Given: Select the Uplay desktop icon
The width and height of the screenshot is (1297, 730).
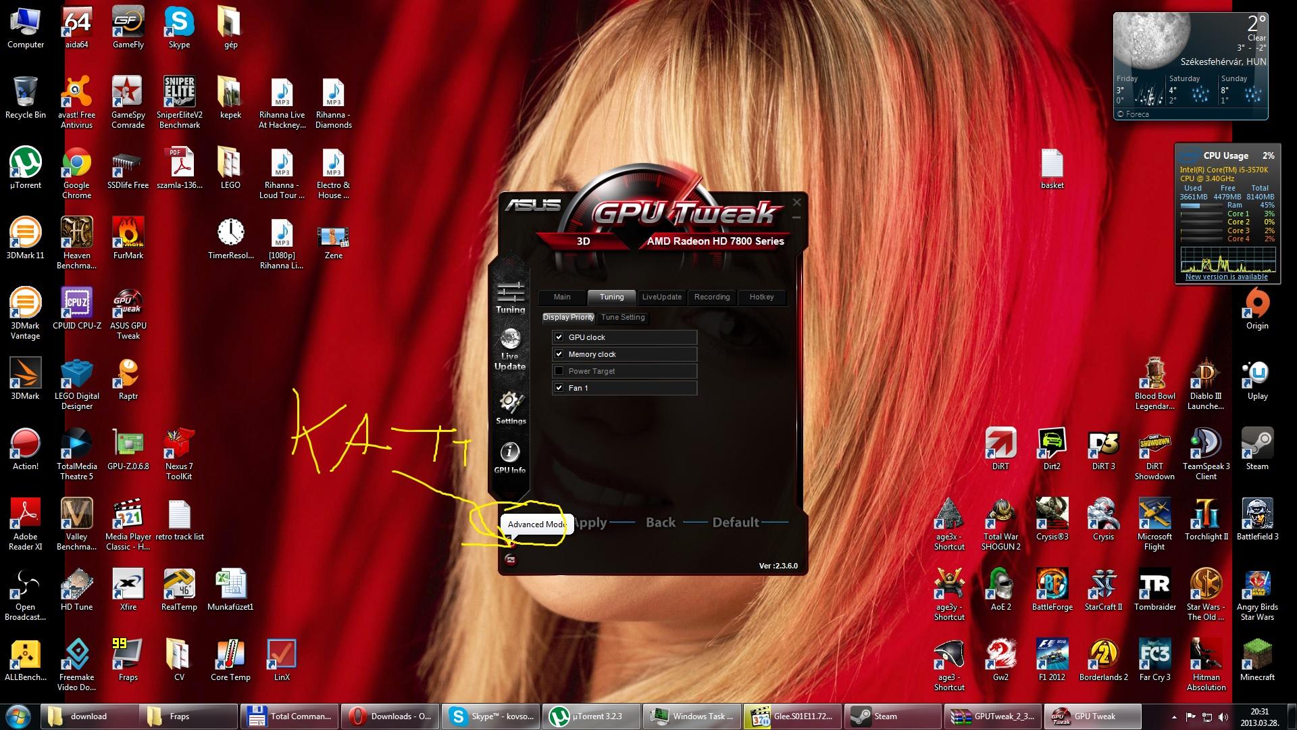Looking at the screenshot, I should pyautogui.click(x=1257, y=380).
